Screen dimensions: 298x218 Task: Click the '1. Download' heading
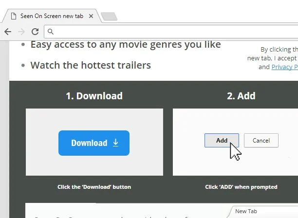[94, 96]
